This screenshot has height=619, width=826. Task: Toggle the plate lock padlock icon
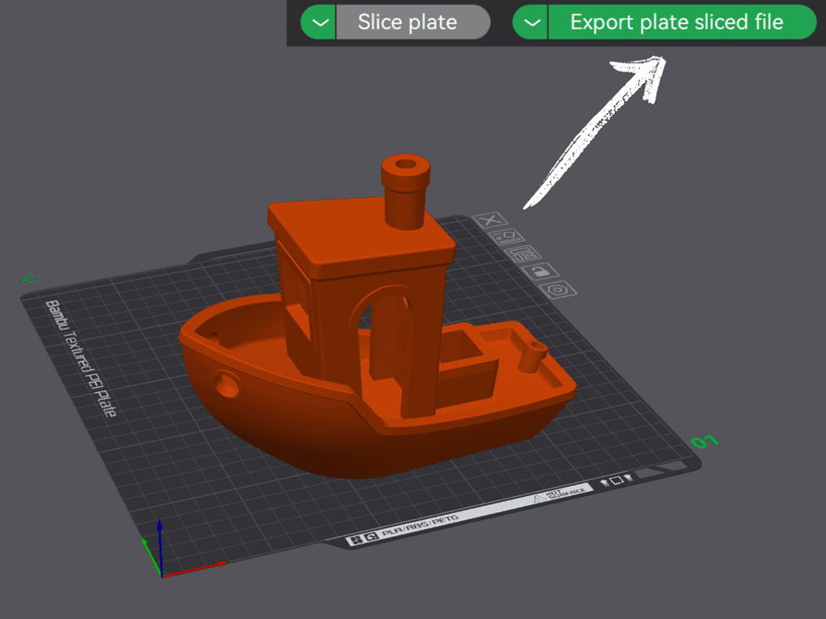pos(541,272)
